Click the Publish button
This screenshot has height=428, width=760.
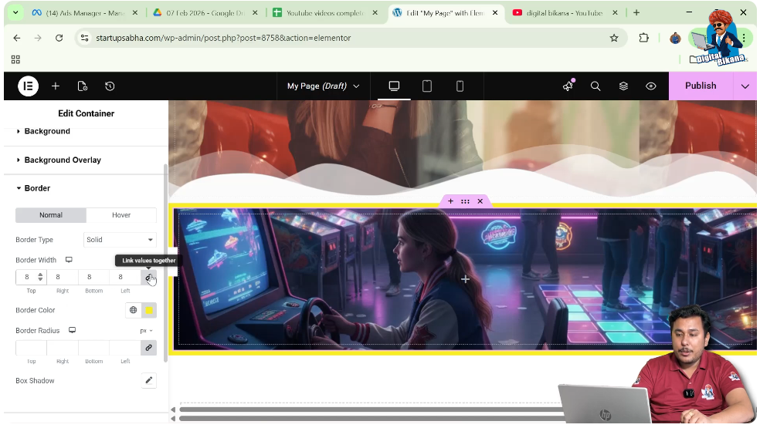point(700,86)
